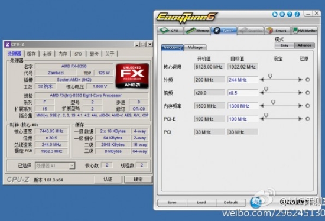Click the Default button in EasyTune6
The image size is (325, 221).
click(230, 202)
